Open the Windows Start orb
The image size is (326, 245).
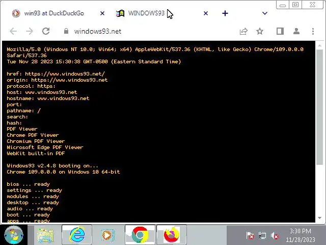pos(14,235)
